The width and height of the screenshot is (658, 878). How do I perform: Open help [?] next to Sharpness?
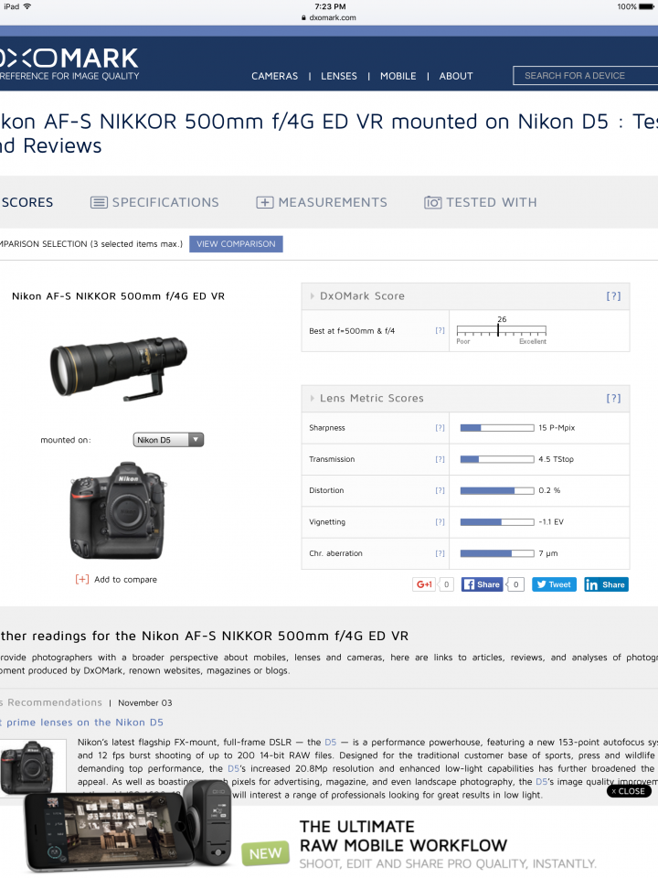point(440,428)
